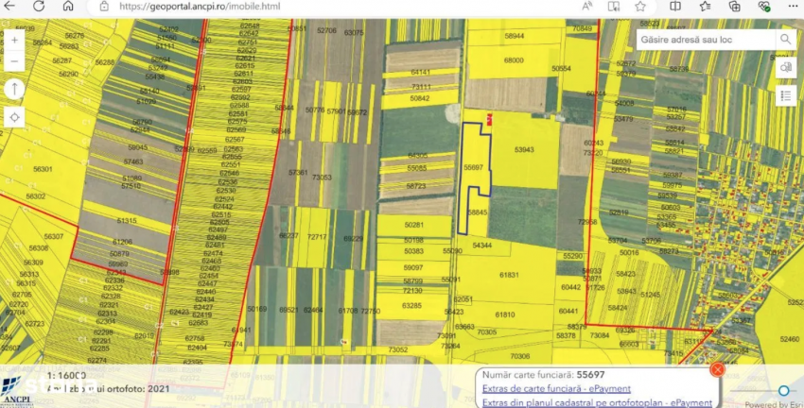Find my location with crosshair button

[x=15, y=117]
